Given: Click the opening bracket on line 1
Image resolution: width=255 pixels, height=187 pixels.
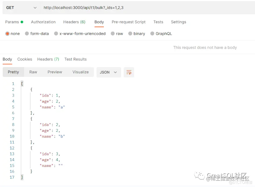Looking at the screenshot, I should click(22, 84).
